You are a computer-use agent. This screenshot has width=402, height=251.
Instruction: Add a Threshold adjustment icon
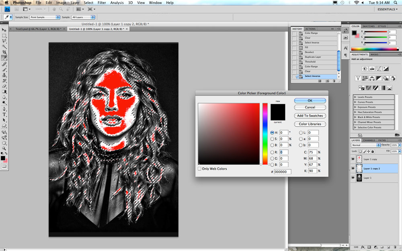[375, 88]
